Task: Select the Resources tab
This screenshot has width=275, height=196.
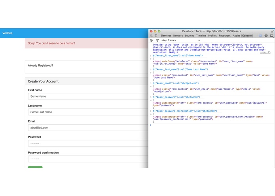Action: click(225, 36)
